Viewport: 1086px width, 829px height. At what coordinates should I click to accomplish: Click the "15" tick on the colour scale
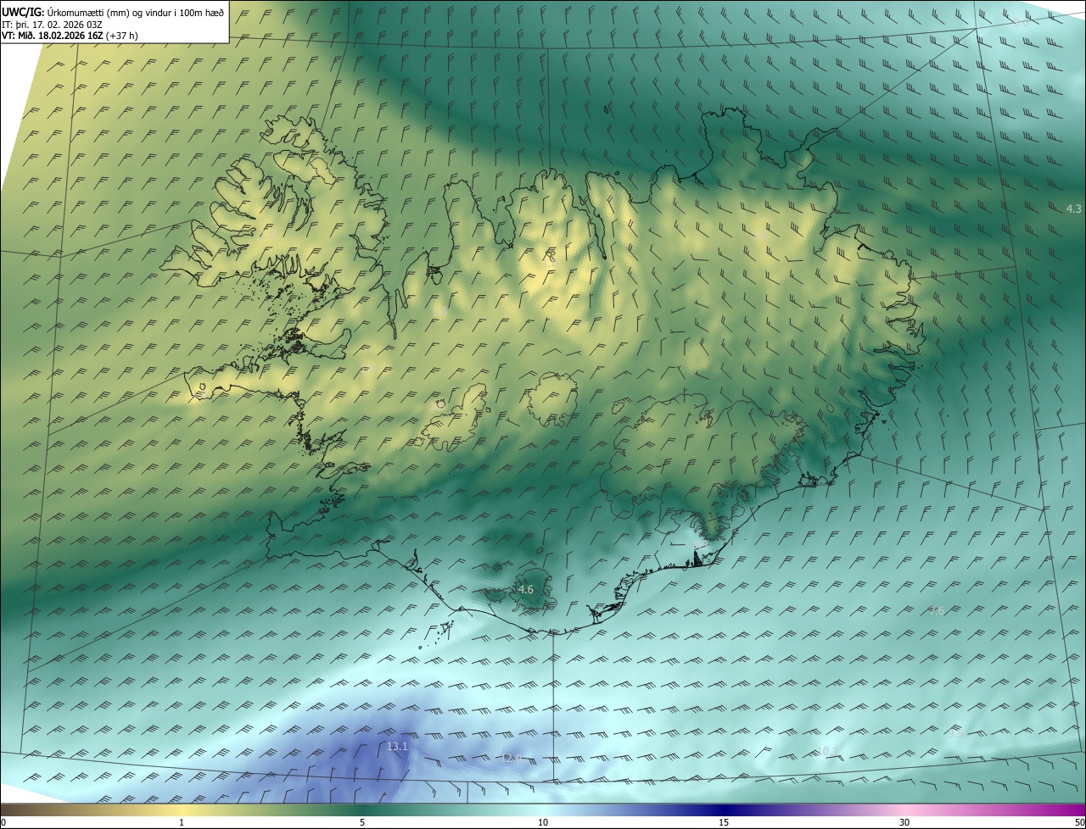click(724, 822)
